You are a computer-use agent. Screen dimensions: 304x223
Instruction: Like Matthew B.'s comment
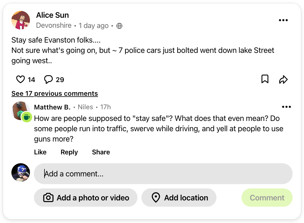tap(40, 152)
